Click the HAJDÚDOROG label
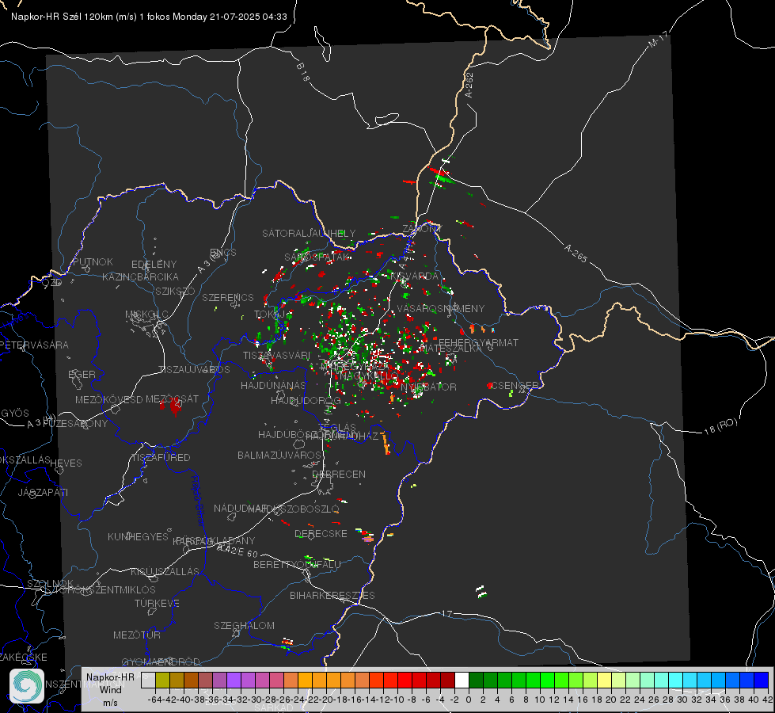This screenshot has width=775, height=713. click(306, 401)
